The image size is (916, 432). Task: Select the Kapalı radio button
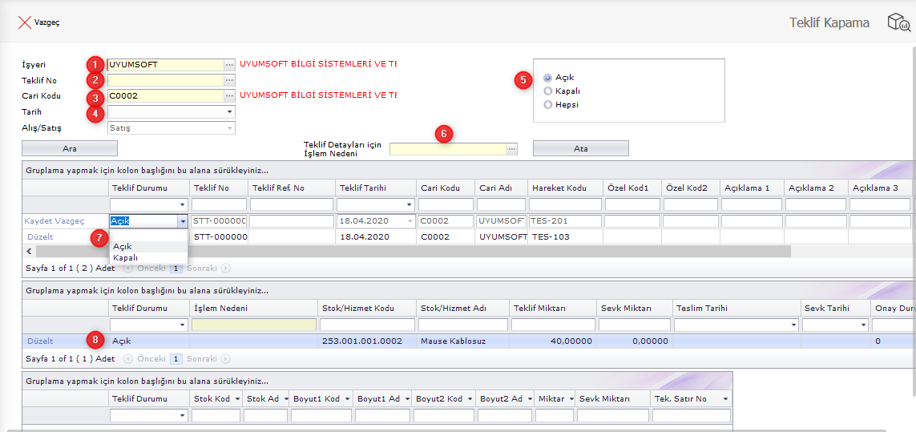tap(548, 91)
